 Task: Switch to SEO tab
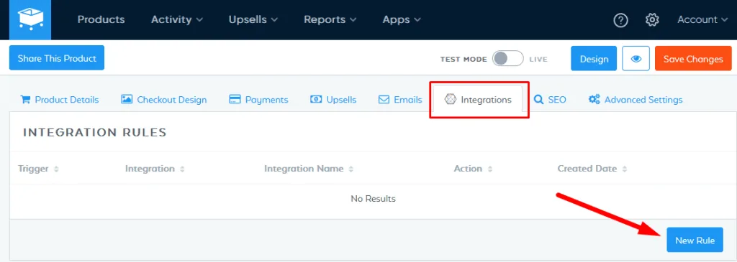pyautogui.click(x=550, y=100)
